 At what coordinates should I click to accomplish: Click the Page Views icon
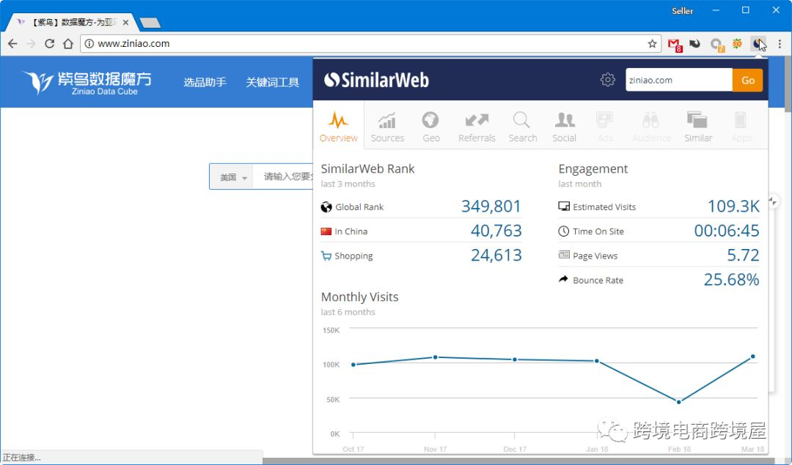(564, 255)
